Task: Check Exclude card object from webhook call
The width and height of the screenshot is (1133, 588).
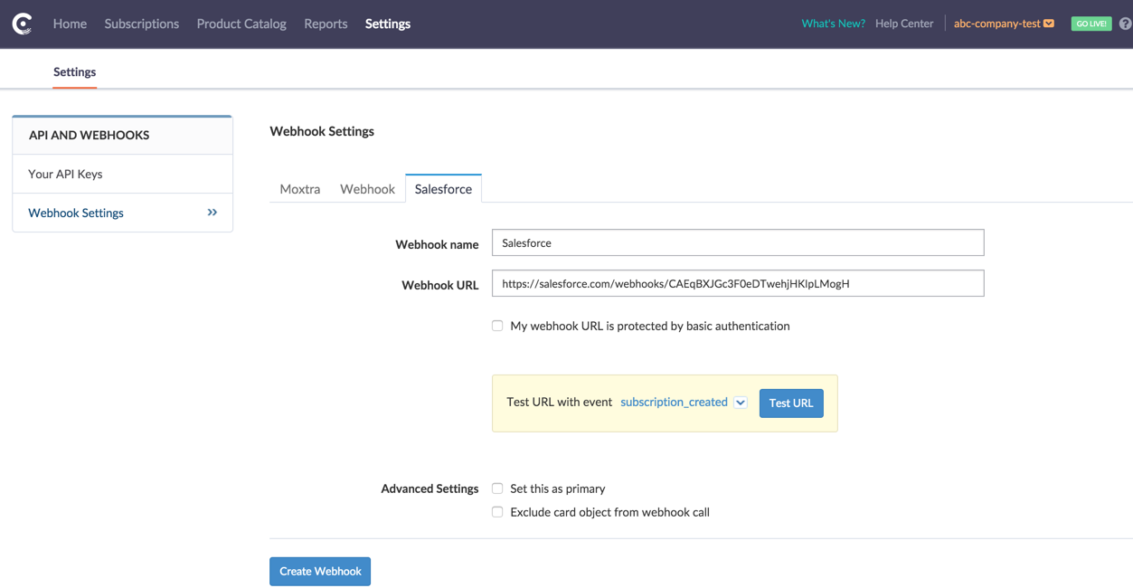Action: pos(497,512)
